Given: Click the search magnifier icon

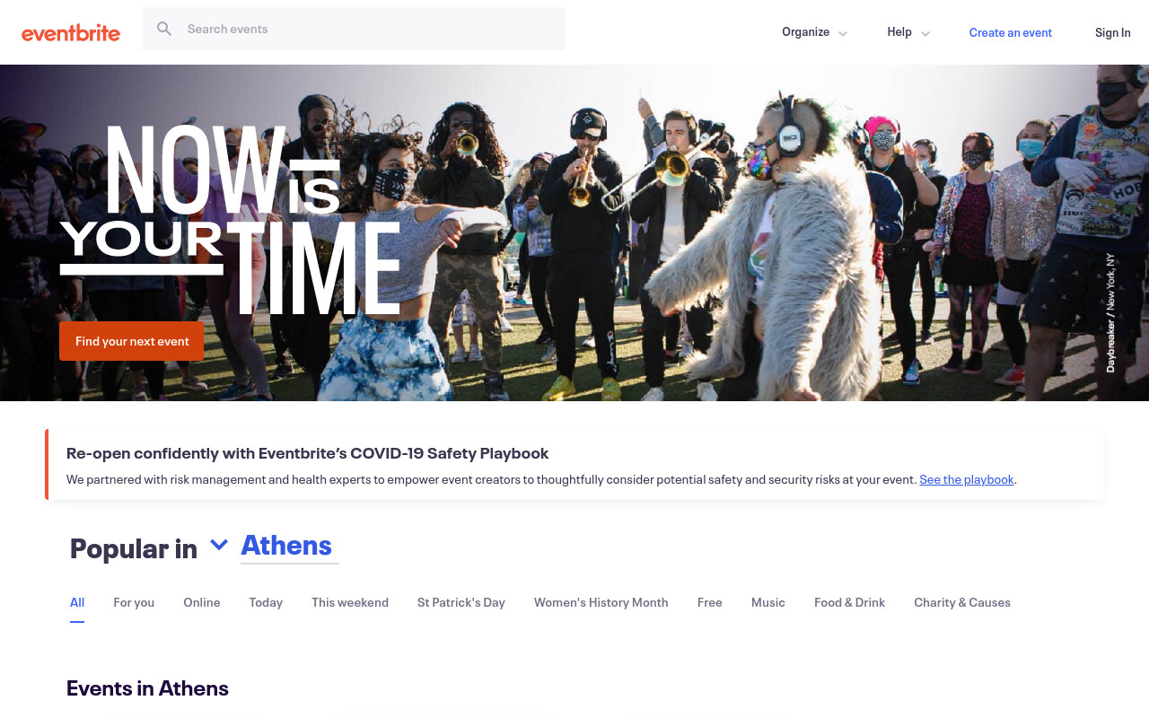Looking at the screenshot, I should (x=164, y=29).
